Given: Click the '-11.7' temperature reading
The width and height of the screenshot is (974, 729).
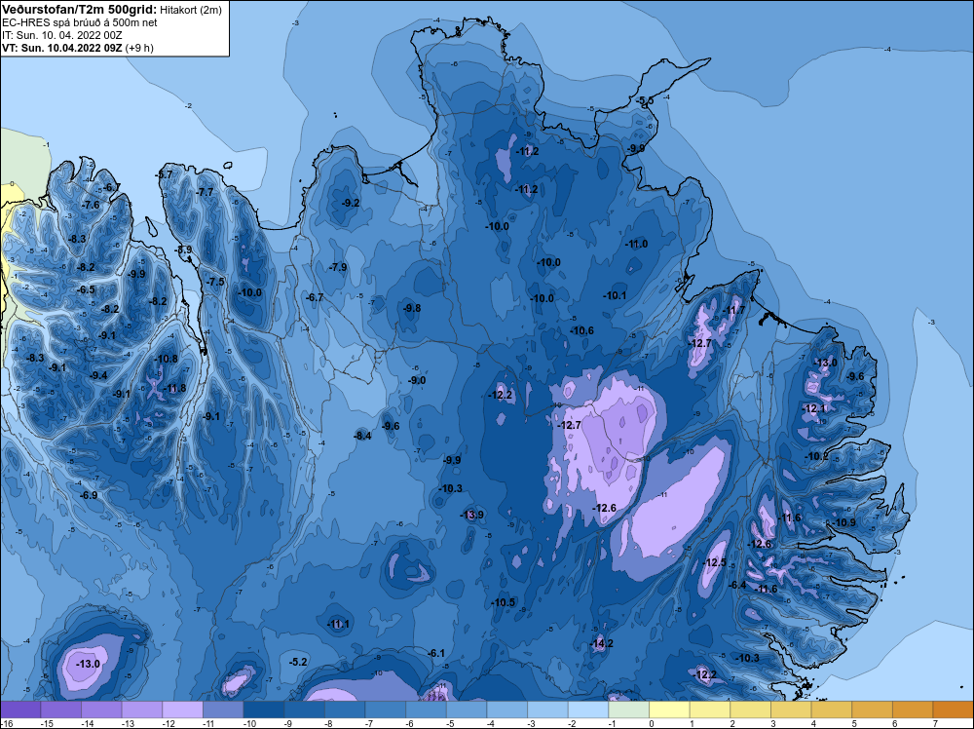Looking at the screenshot, I should click(x=733, y=310).
